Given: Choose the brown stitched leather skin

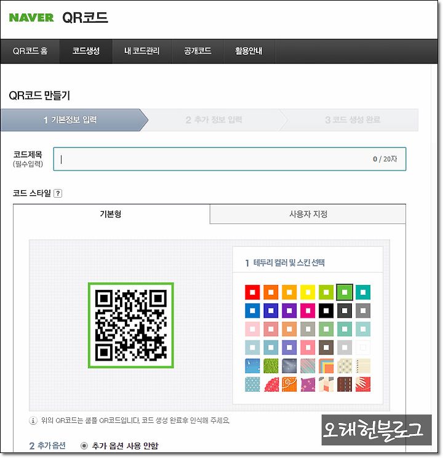Looking at the screenshot, I should [345, 384].
